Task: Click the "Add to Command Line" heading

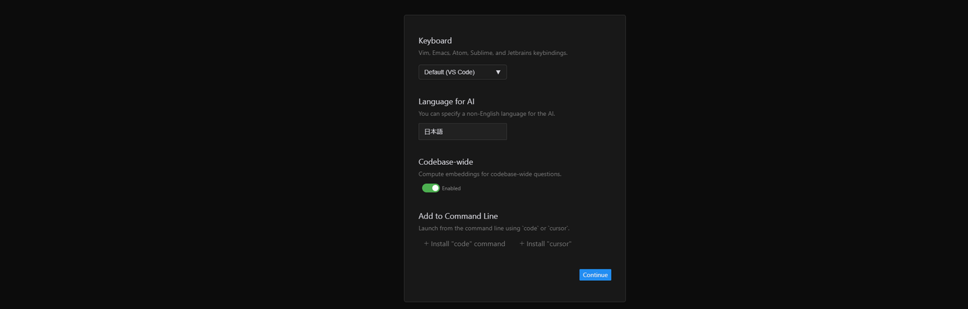Action: pos(458,217)
